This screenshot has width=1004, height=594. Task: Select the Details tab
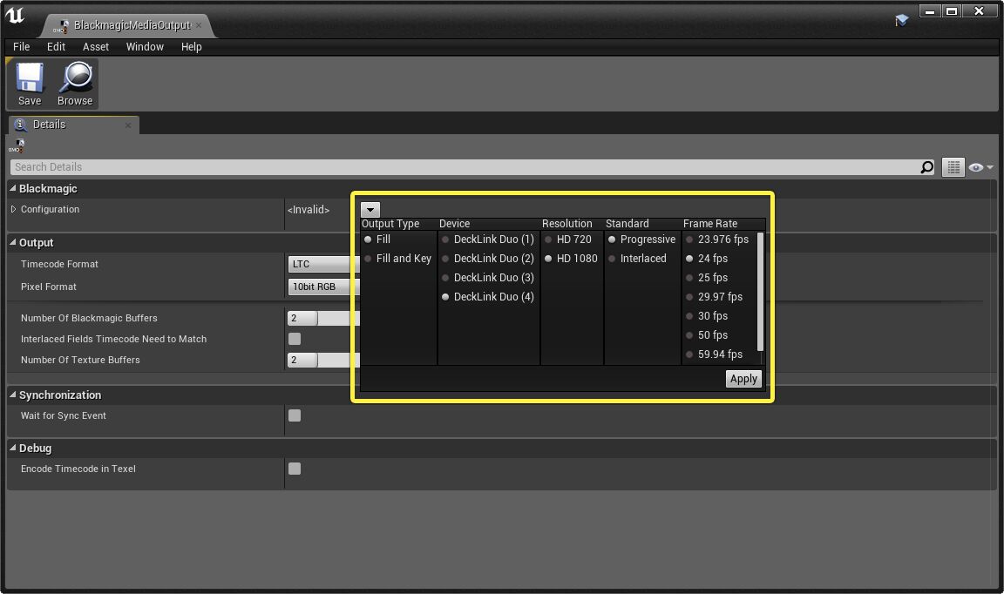(48, 124)
